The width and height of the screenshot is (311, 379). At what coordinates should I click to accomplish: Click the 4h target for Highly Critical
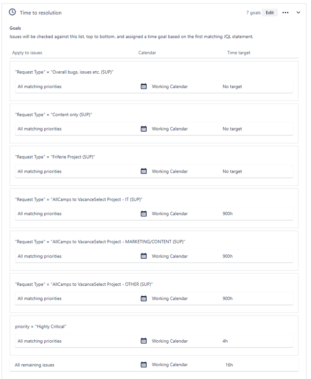click(x=225, y=341)
